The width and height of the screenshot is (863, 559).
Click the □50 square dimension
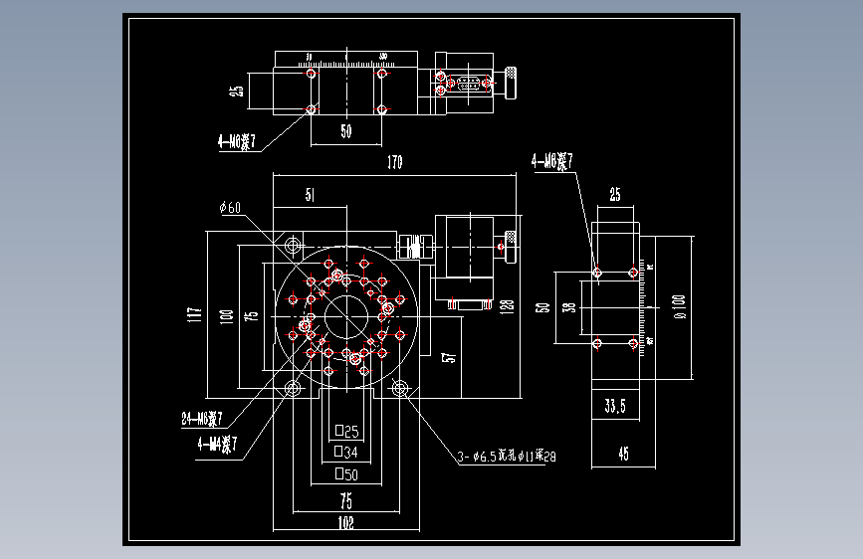[x=346, y=473]
